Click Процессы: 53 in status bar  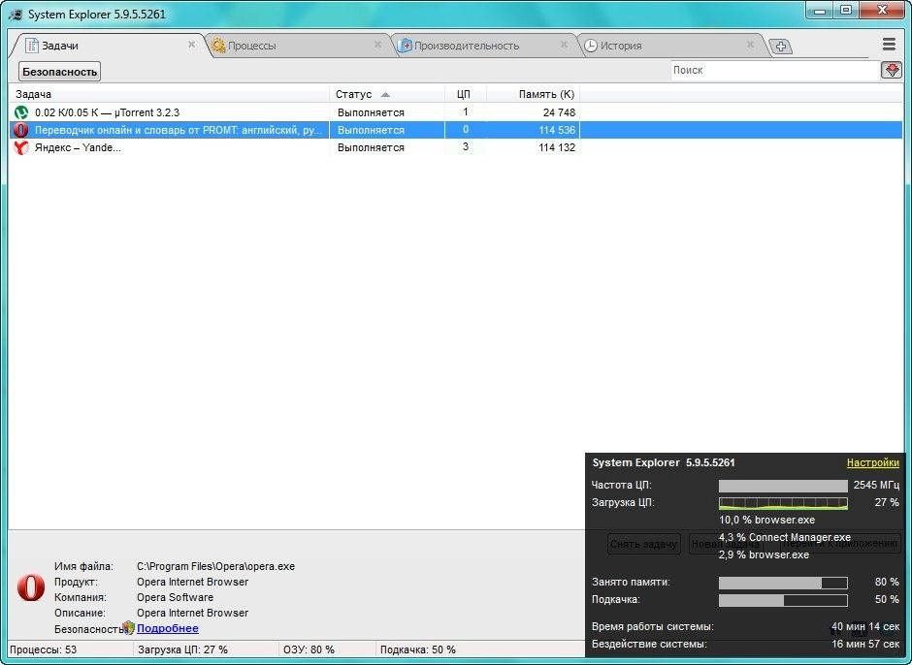coord(43,649)
